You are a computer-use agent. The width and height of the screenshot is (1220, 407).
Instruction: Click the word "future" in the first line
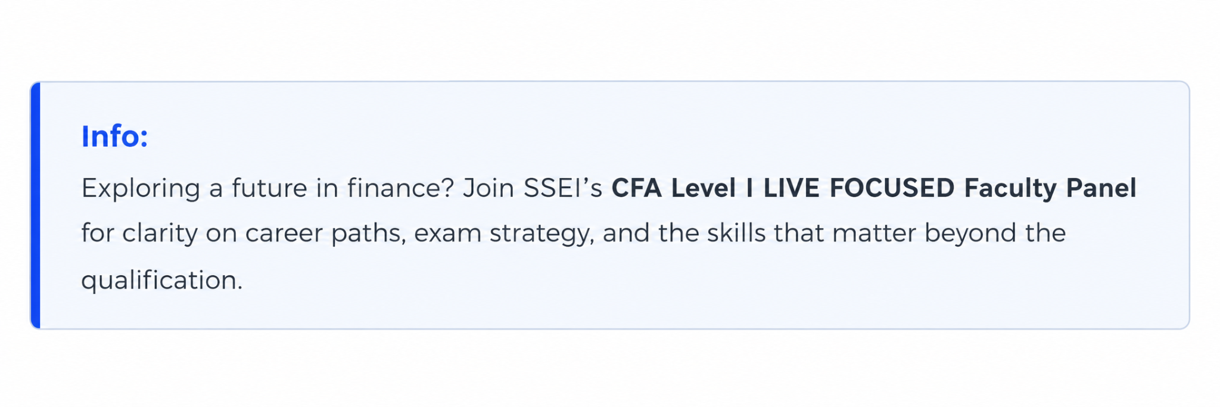[x=269, y=188]
